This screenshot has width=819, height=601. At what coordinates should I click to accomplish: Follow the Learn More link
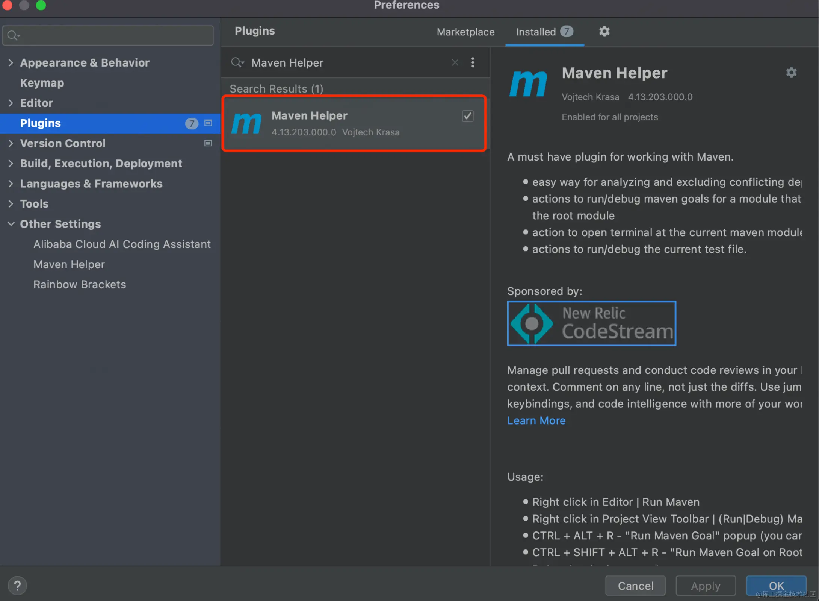pyautogui.click(x=536, y=420)
